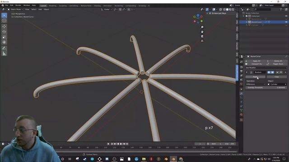Switch to Sculpting workspace tab
This screenshot has height=162, width=289.
click(x=63, y=6)
